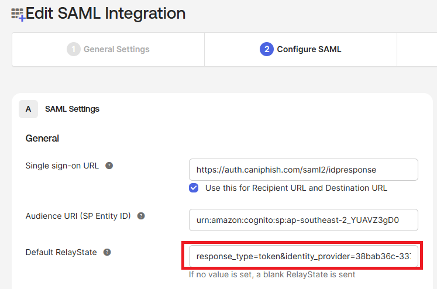Open the partially visible third step tab

(x=417, y=49)
